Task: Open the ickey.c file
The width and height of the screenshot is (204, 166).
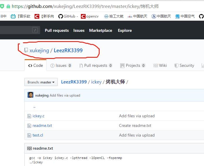Action: tap(38, 116)
